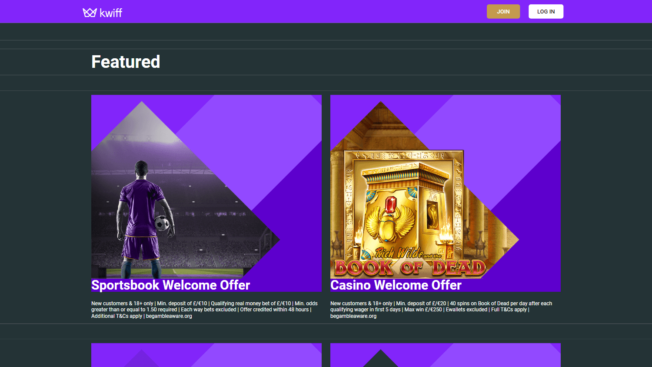Click the soccer ball held by the player
Screen dimensions: 652x367
162,223
